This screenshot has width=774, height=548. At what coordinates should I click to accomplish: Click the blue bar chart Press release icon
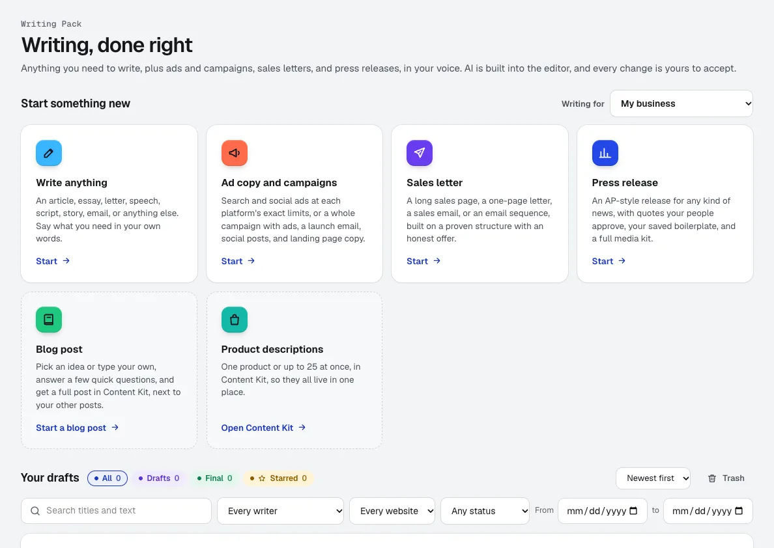605,153
